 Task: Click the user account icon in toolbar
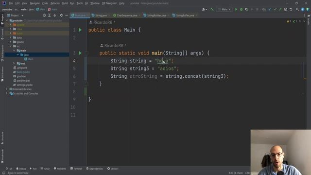[x=204, y=9]
